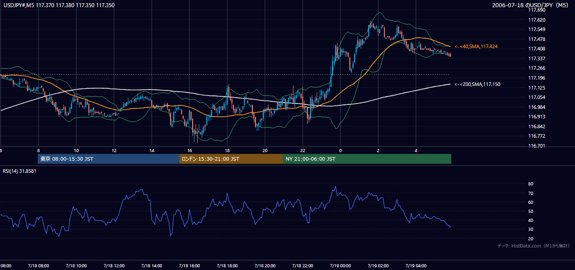Click the 7/18 18:00 time label
Screen dimensions: 575x270
(x=227, y=266)
